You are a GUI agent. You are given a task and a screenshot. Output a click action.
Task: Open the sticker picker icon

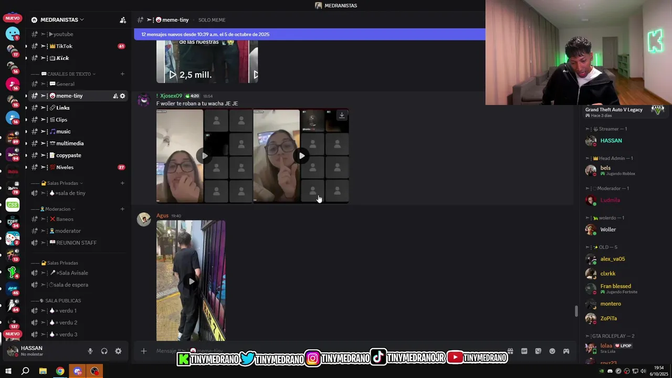[538, 351]
